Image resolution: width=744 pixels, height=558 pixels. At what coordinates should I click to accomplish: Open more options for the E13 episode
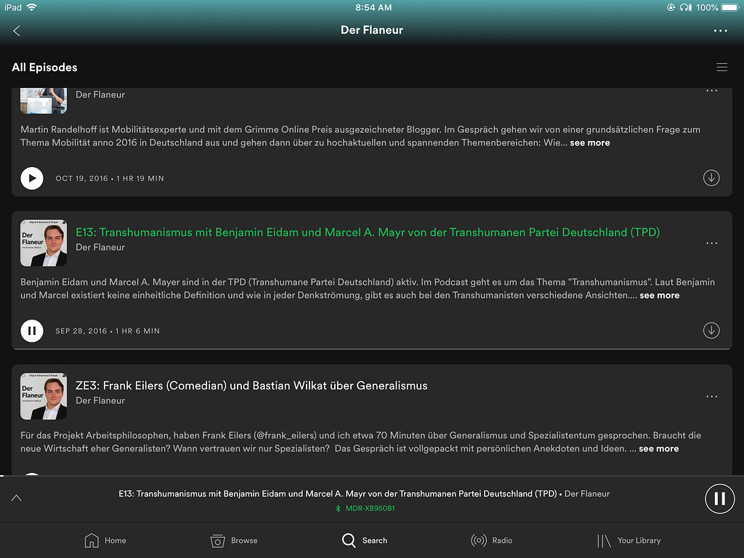tap(711, 243)
